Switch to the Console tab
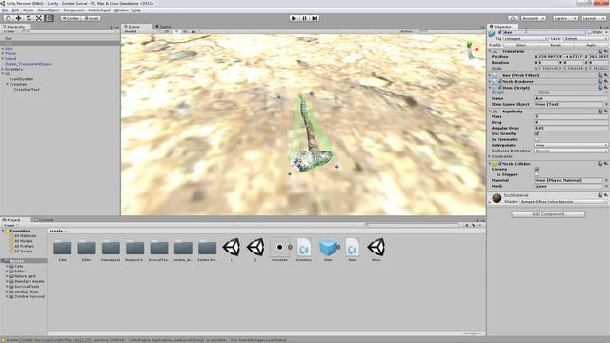 44,220
